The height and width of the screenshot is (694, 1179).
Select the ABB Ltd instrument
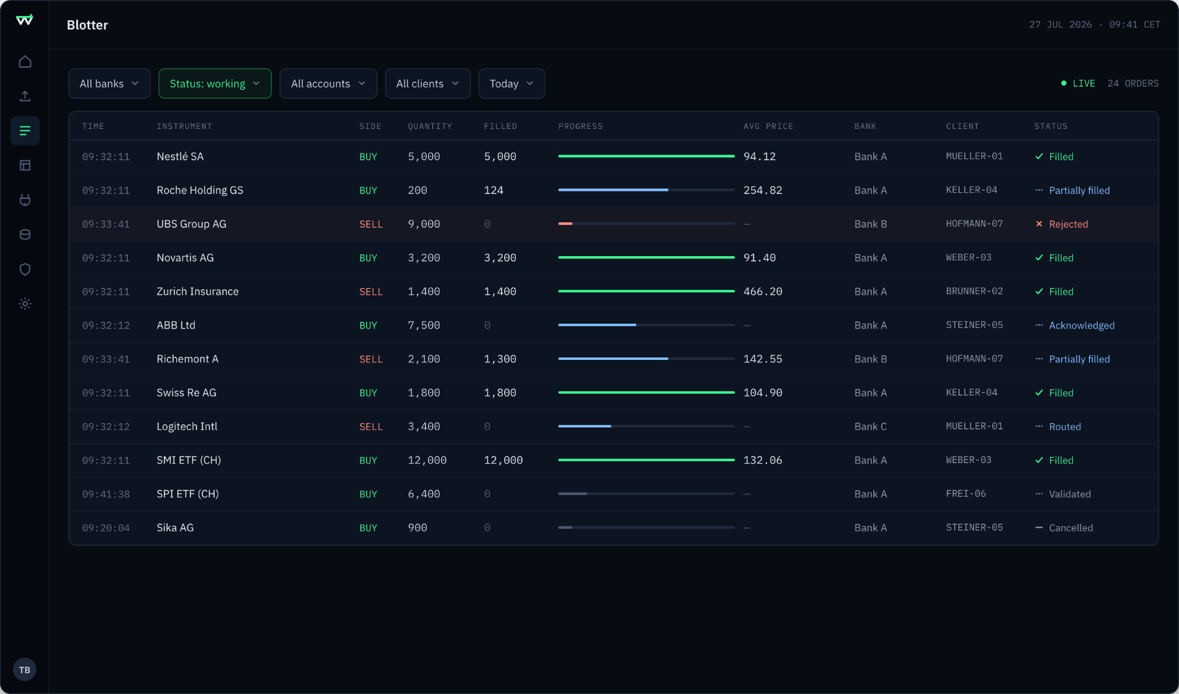click(176, 326)
